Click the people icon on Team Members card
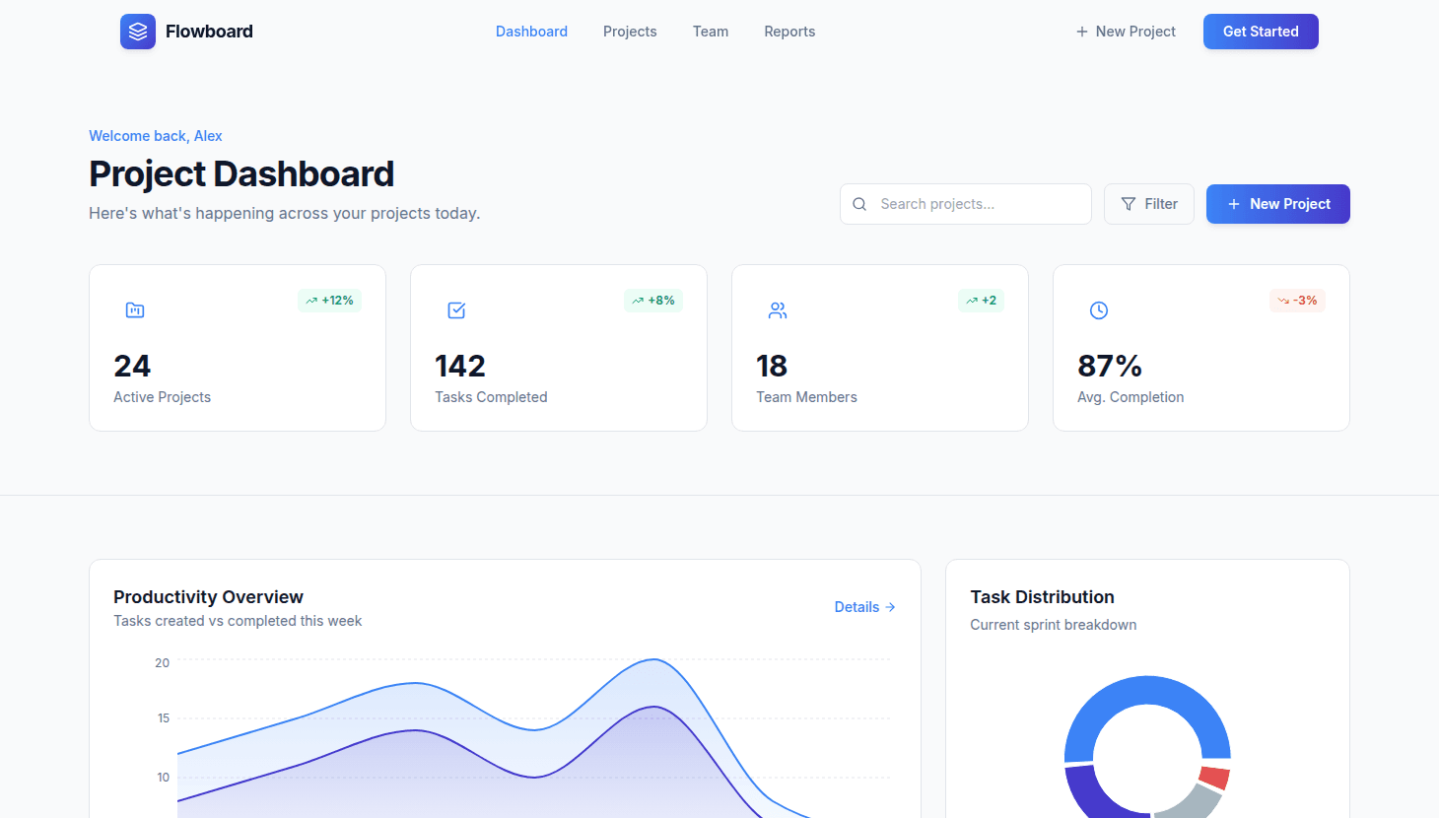Screen dimensions: 1439x818 pyautogui.click(x=778, y=310)
